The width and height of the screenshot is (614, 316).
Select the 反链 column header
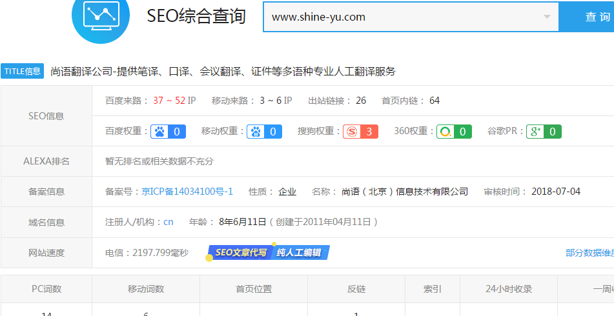pos(356,289)
